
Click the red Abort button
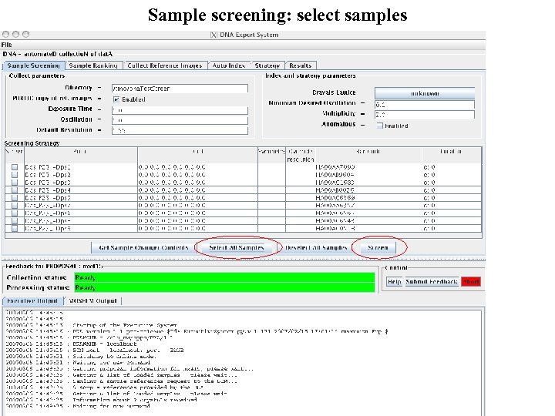pyautogui.click(x=471, y=282)
